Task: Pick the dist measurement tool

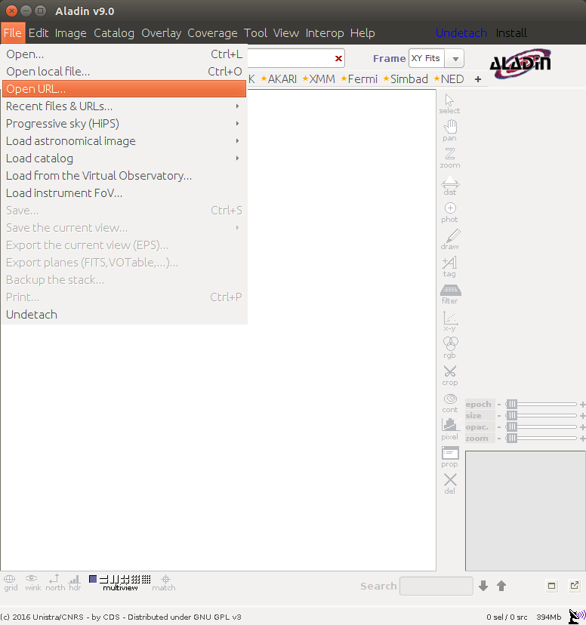Action: [x=449, y=186]
